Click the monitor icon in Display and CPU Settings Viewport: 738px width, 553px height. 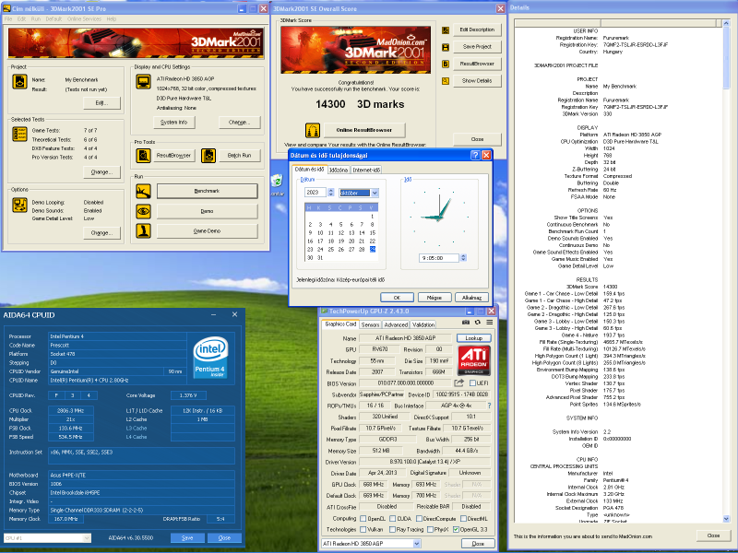[144, 82]
